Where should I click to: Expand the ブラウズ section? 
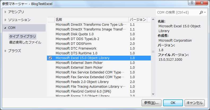[x=5, y=51]
